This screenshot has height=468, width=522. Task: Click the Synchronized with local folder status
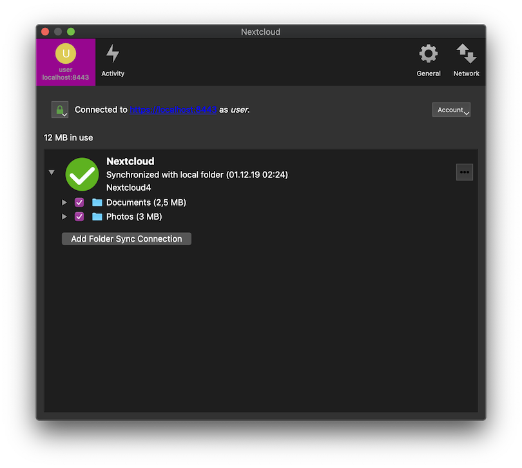point(197,175)
